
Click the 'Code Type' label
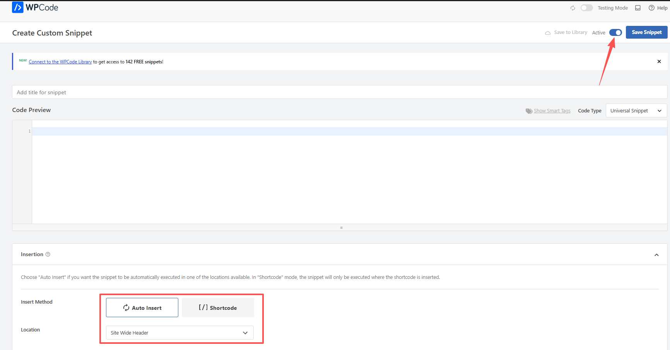590,111
